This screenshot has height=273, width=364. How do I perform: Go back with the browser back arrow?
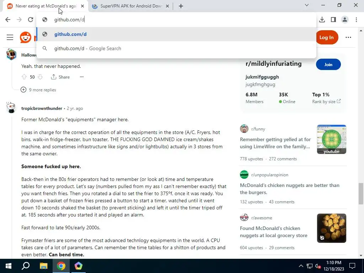(x=8, y=20)
